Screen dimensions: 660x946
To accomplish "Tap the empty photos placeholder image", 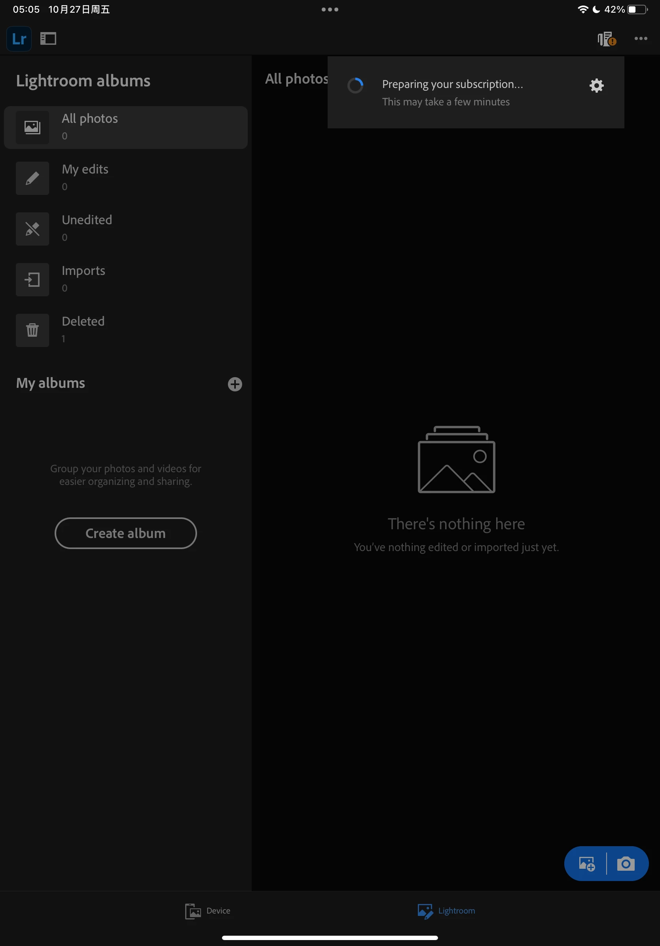I will tap(456, 460).
